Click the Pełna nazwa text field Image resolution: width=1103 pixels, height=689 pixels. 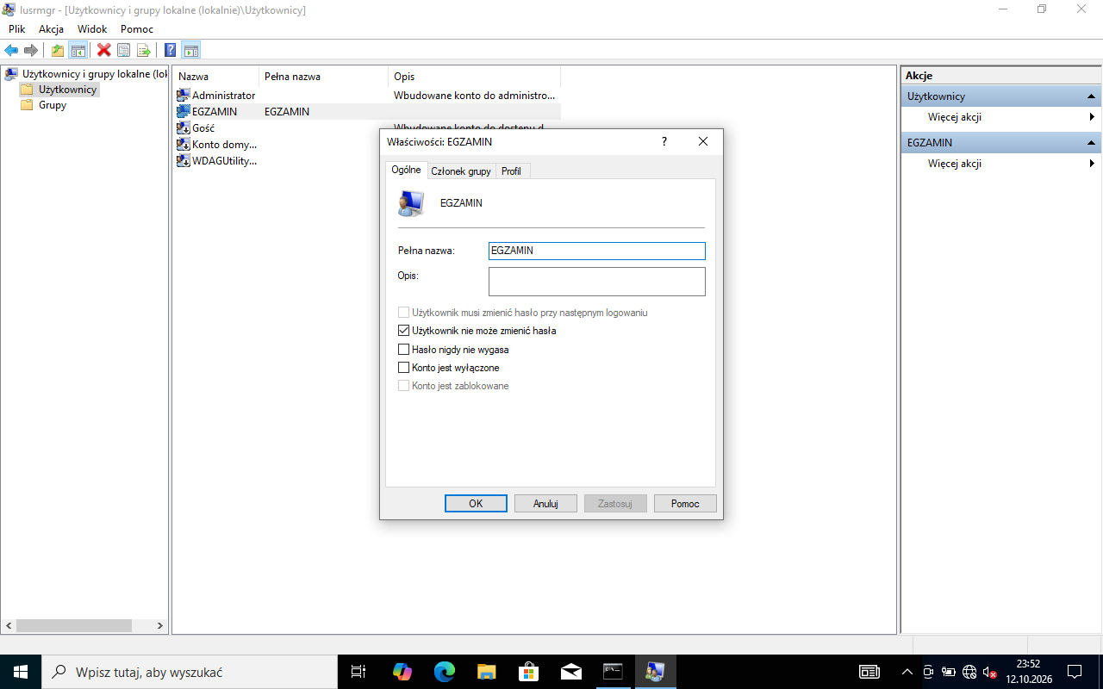[x=596, y=251]
